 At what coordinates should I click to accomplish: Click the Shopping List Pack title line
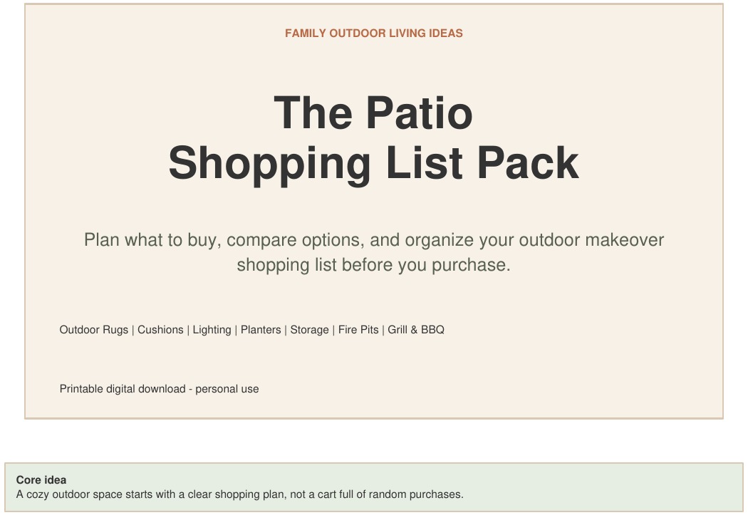coord(373,164)
